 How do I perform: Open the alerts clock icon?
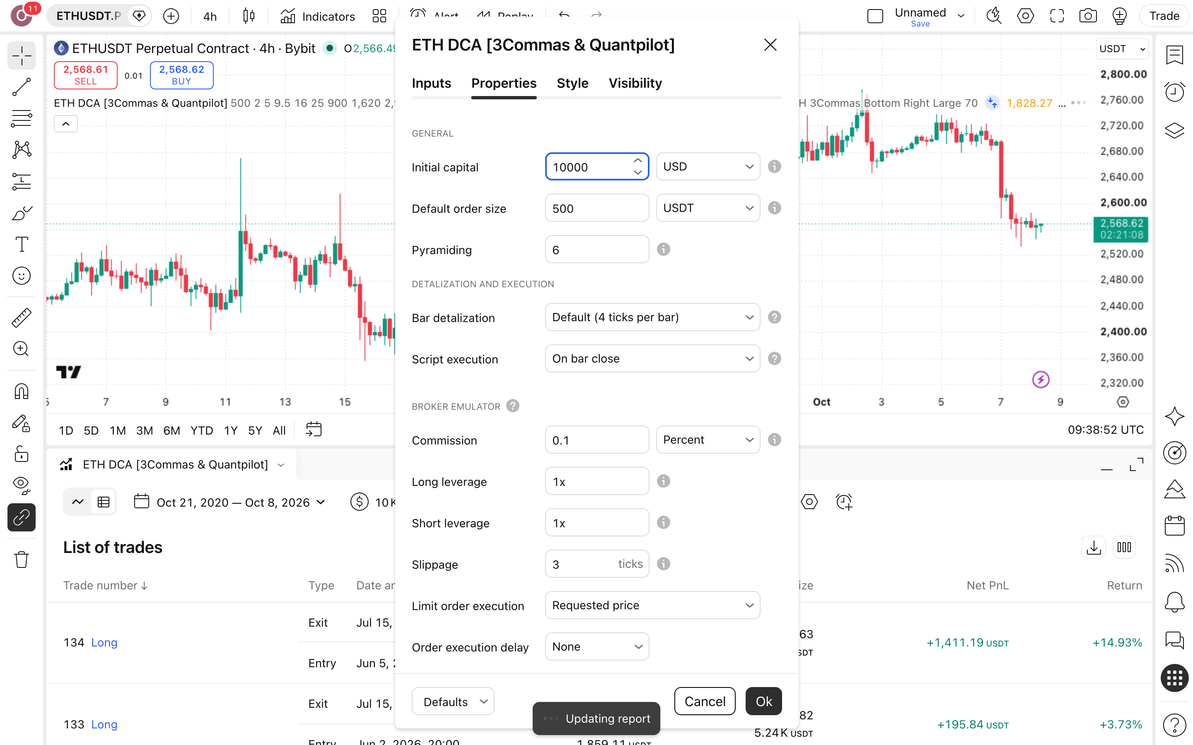click(x=1174, y=92)
